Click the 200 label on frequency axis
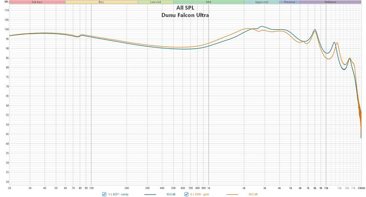366x197 pixels. coord(126,188)
